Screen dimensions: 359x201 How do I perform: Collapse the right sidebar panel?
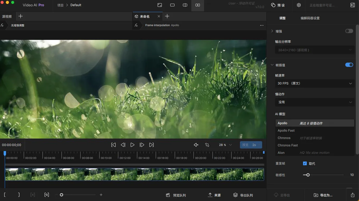352,5
